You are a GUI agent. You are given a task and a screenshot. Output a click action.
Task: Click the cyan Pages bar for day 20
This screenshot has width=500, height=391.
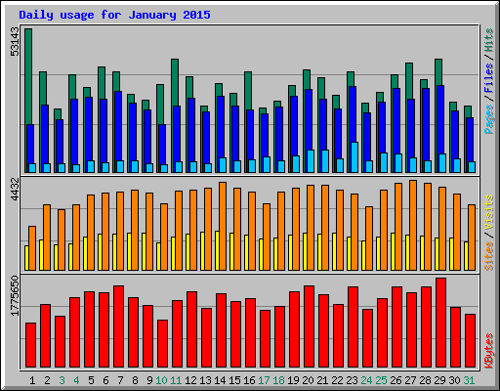click(x=311, y=161)
